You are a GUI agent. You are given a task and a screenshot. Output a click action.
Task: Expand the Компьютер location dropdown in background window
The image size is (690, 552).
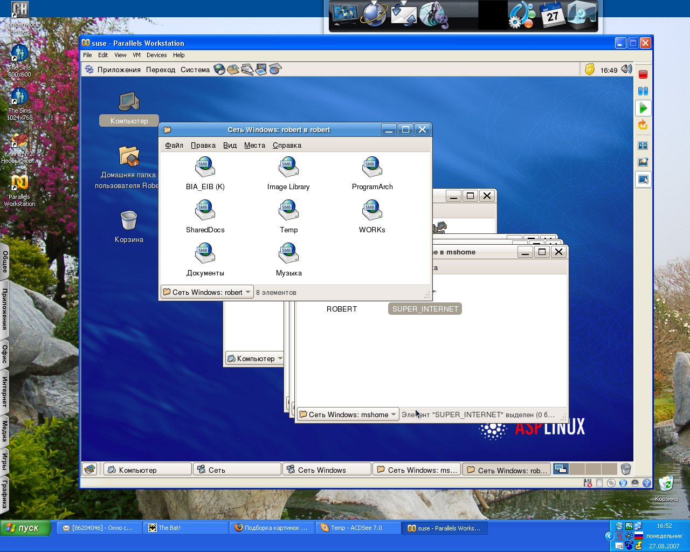pyautogui.click(x=254, y=358)
